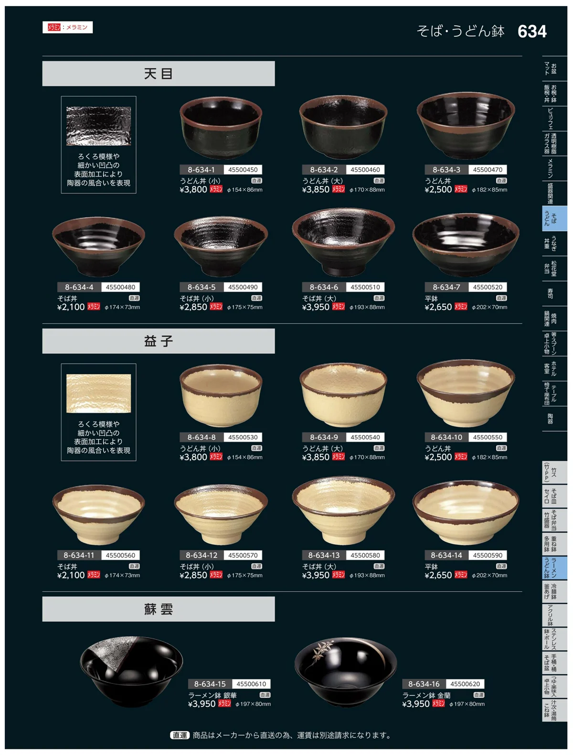The width and height of the screenshot is (573, 755).
Task: Click the 直運 icon under 8-634-15
Action: click(265, 695)
